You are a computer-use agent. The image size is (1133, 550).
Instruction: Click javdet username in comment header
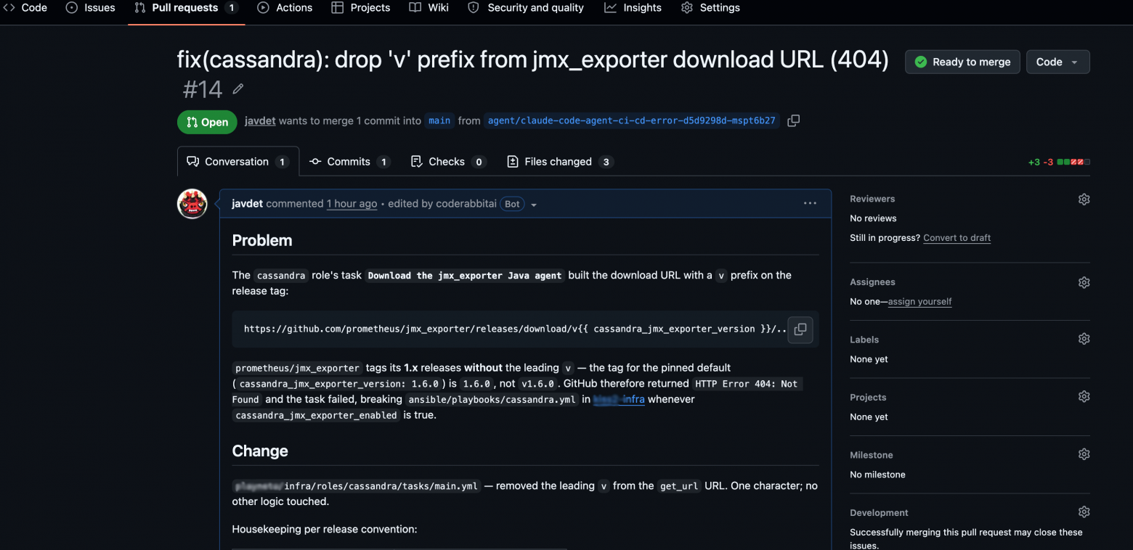[248, 204]
